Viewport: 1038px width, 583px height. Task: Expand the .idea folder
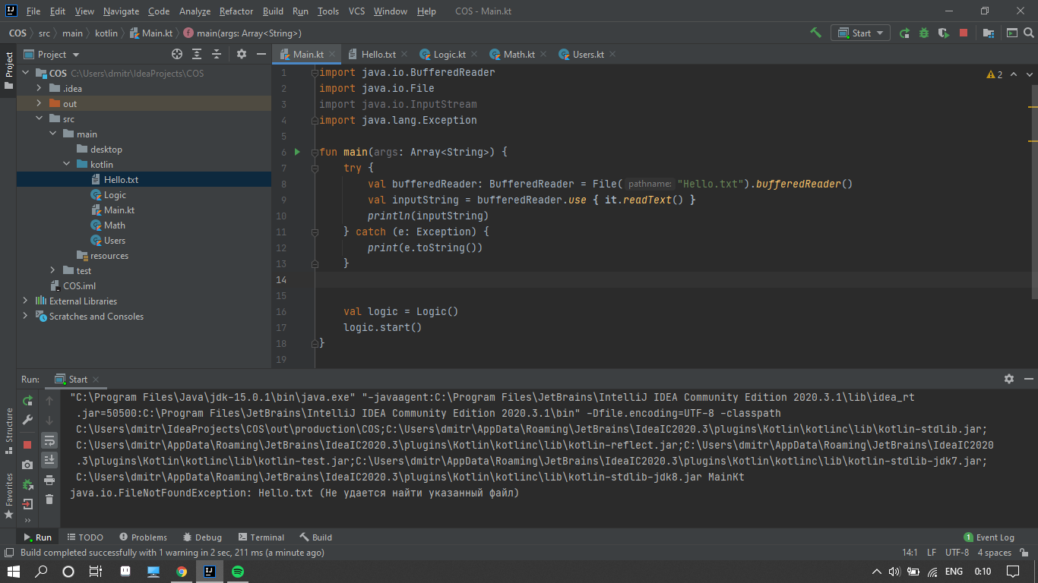coord(40,89)
